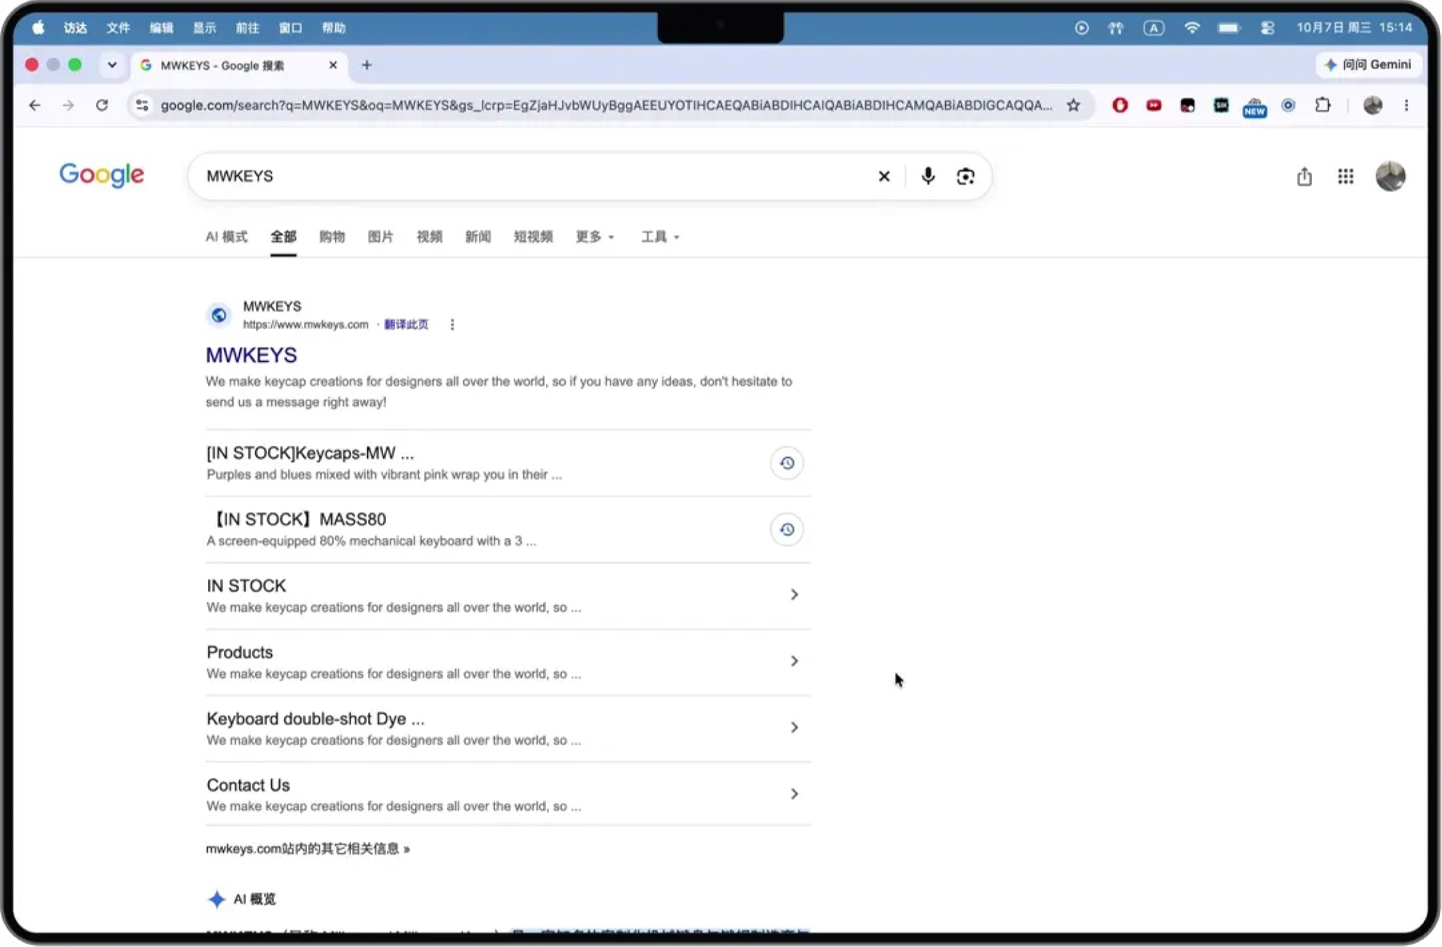Click the red Opera-style extension icon
The image size is (1442, 947).
(1120, 105)
